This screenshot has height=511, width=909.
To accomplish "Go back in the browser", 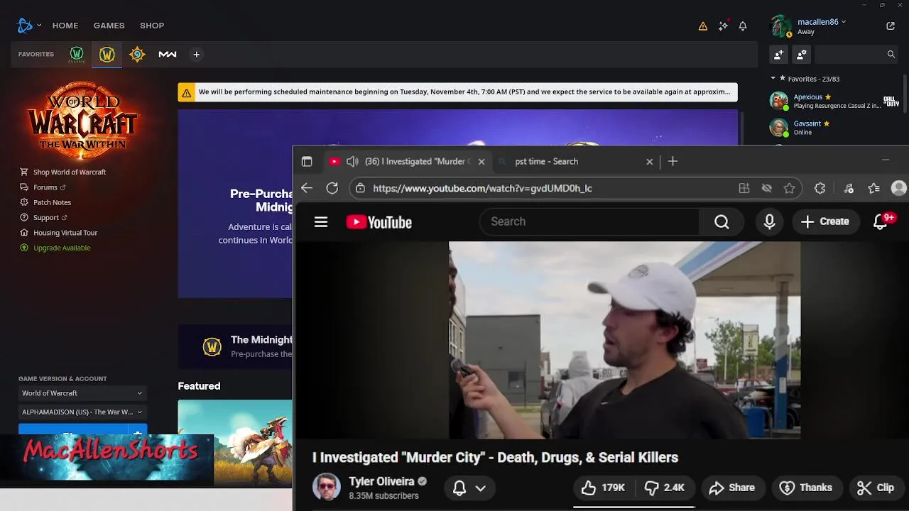I will pyautogui.click(x=307, y=188).
